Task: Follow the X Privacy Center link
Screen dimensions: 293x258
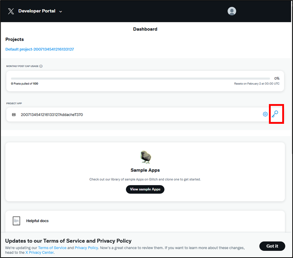Action: click(x=40, y=253)
